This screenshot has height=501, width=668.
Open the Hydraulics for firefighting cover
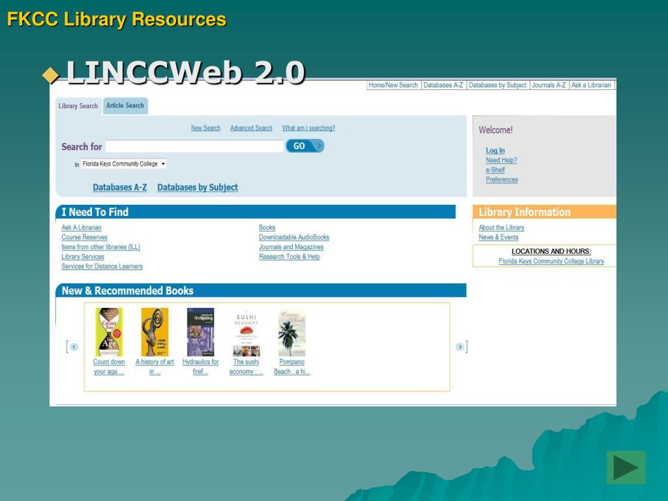tap(201, 332)
